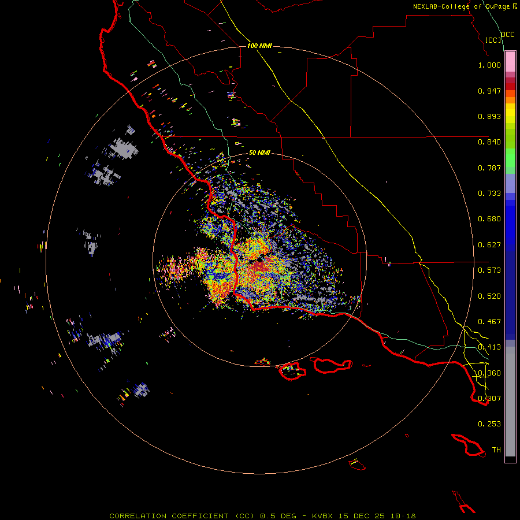Click the 0.840 legend value
Screen dimensions: 520x520
click(x=489, y=142)
